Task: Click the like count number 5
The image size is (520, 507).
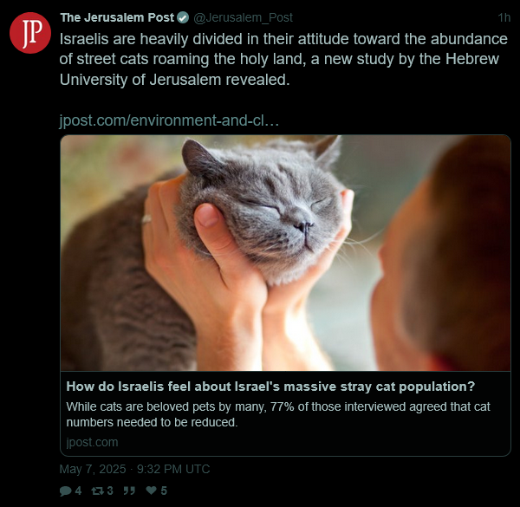Action: coord(164,491)
